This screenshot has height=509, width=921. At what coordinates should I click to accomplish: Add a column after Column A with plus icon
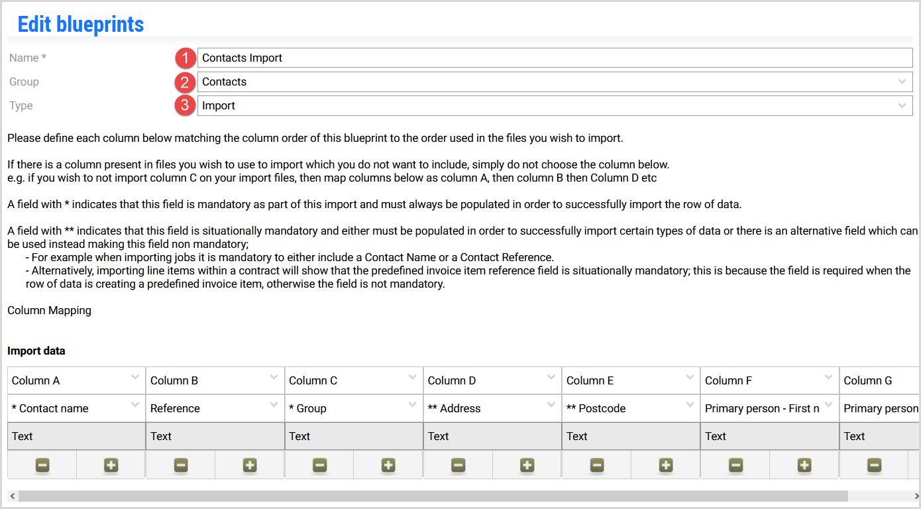(x=111, y=465)
